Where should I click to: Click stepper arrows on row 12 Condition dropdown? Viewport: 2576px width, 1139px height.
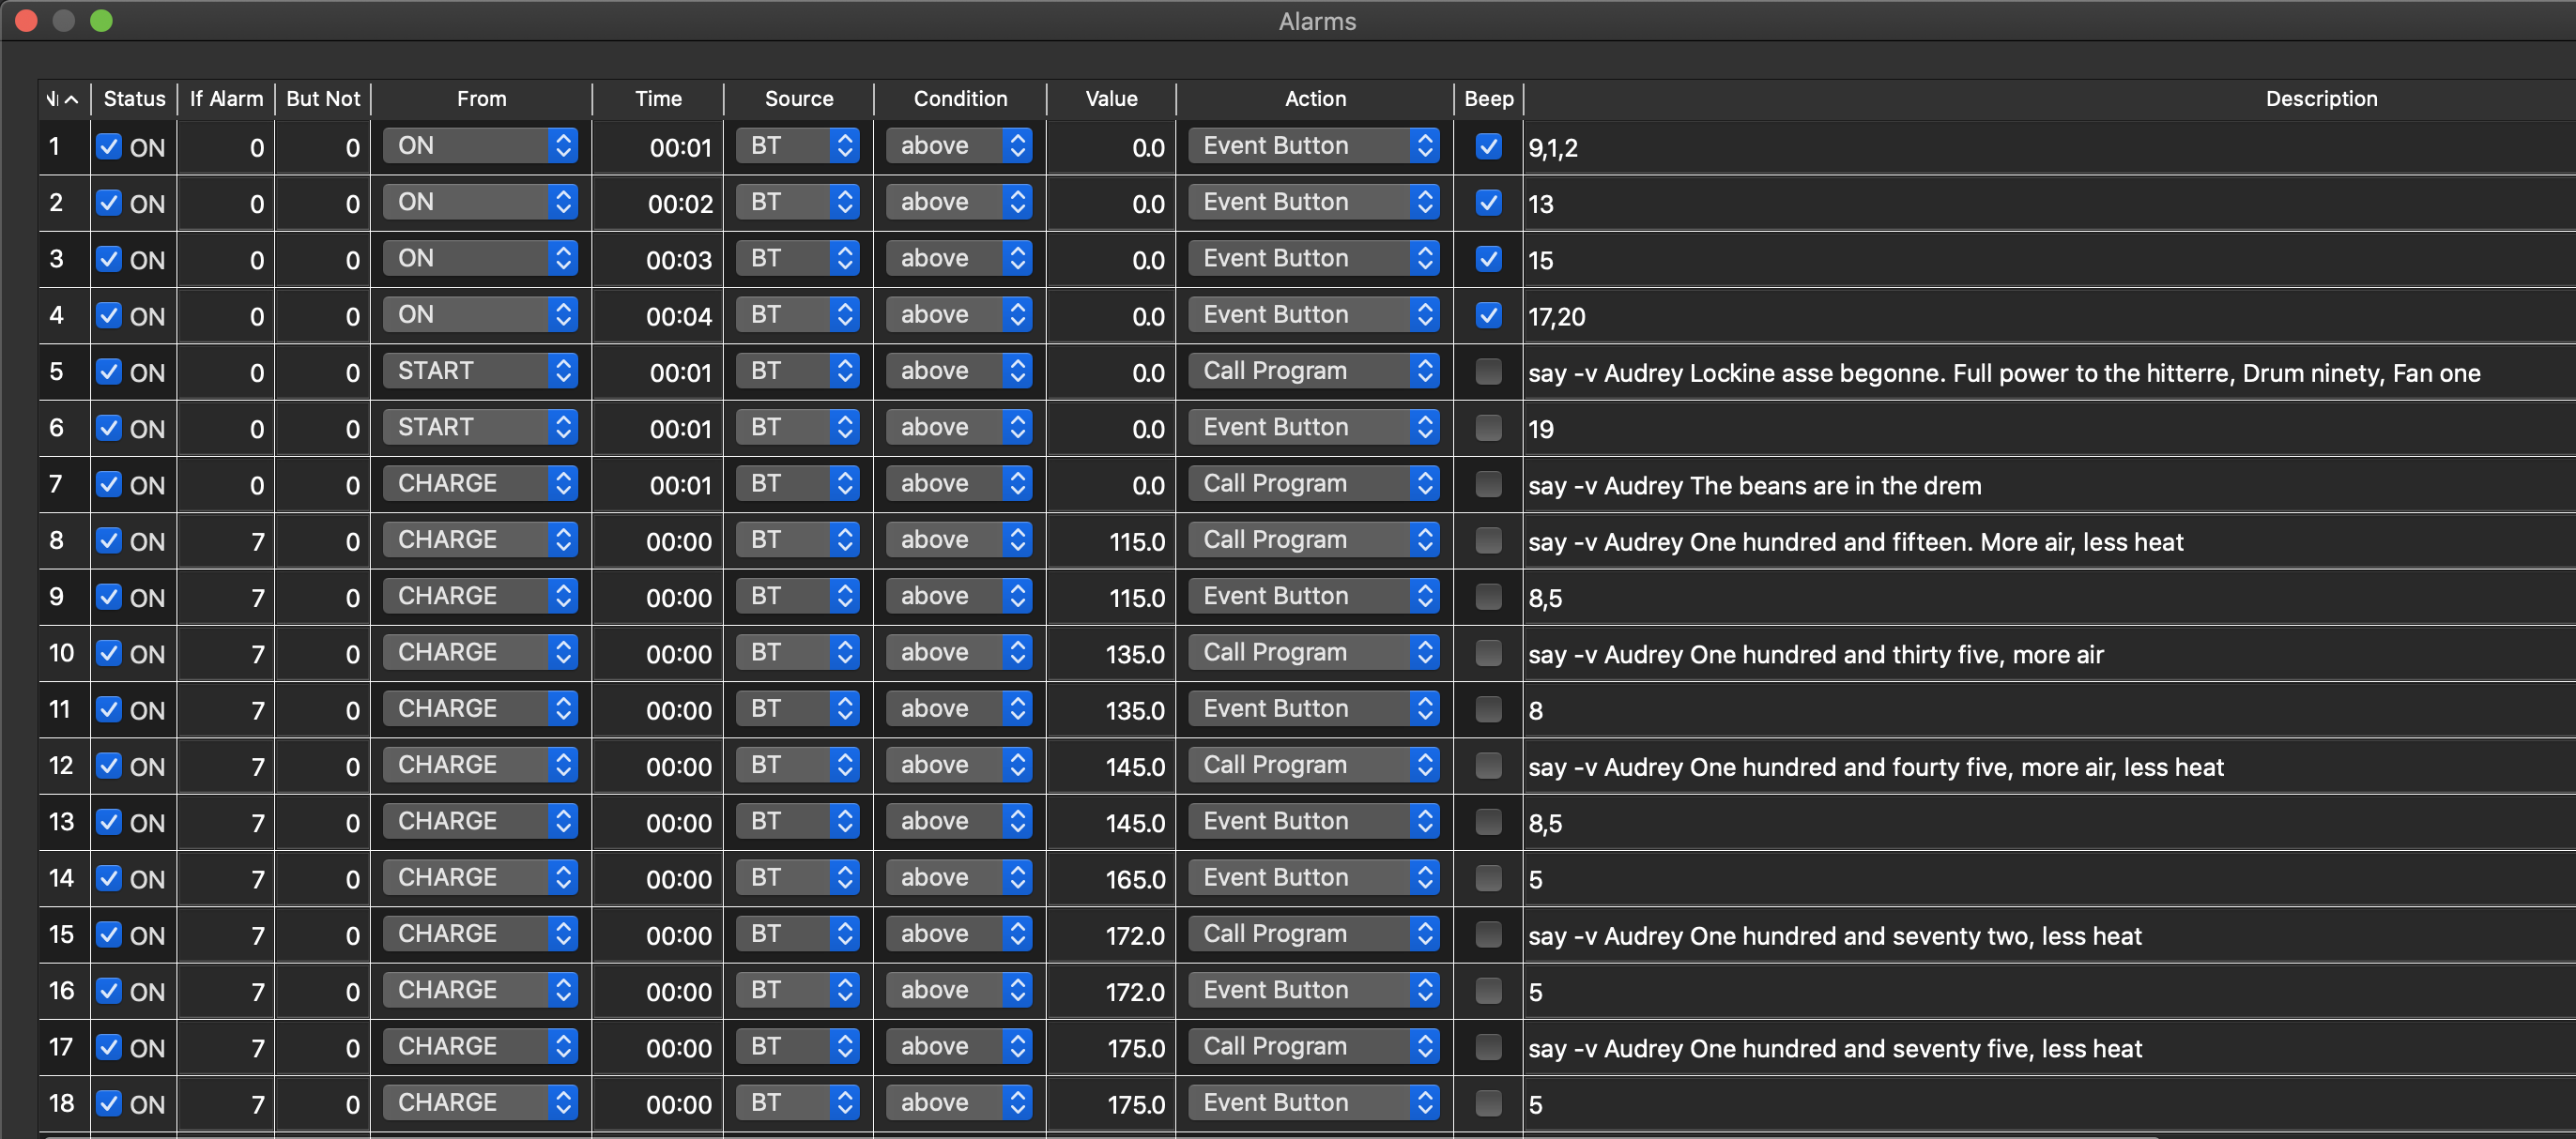(1017, 766)
